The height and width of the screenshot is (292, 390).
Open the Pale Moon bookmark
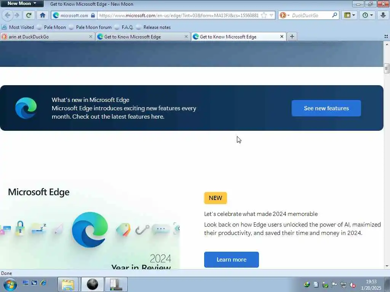pos(51,27)
